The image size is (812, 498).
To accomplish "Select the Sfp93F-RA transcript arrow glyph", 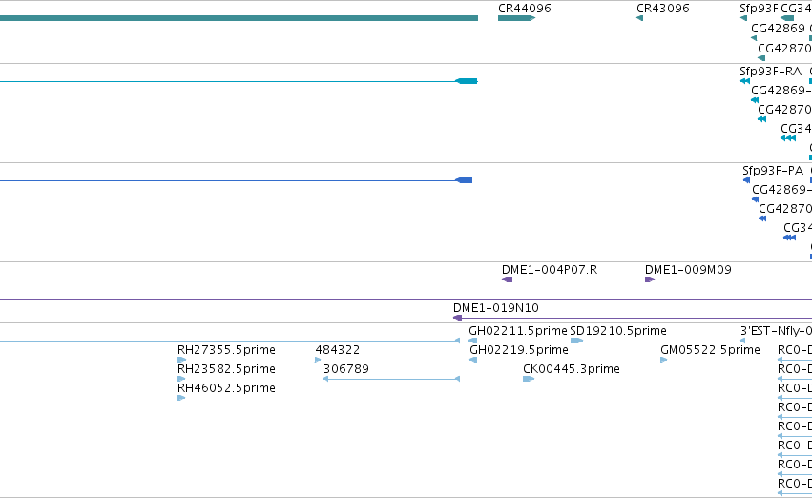I will [745, 81].
